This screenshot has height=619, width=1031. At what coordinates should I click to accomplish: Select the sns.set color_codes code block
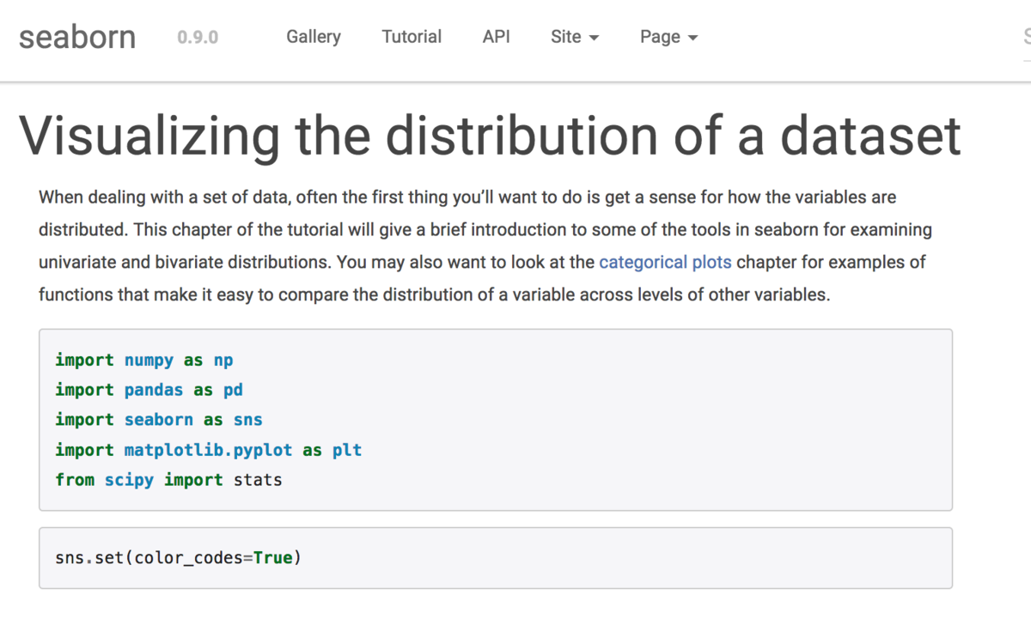point(176,557)
